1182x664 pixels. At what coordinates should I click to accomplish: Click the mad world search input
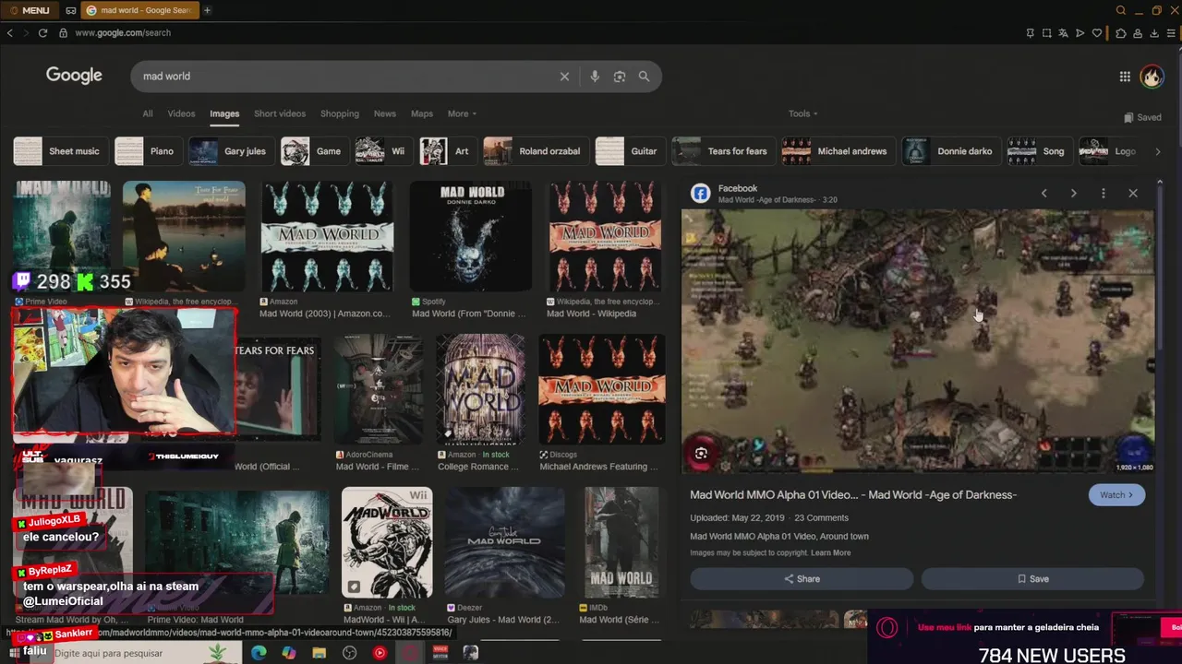346,77
